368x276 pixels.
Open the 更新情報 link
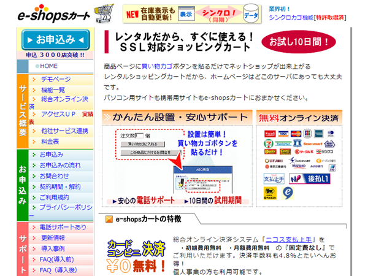pyautogui.click(x=53, y=238)
